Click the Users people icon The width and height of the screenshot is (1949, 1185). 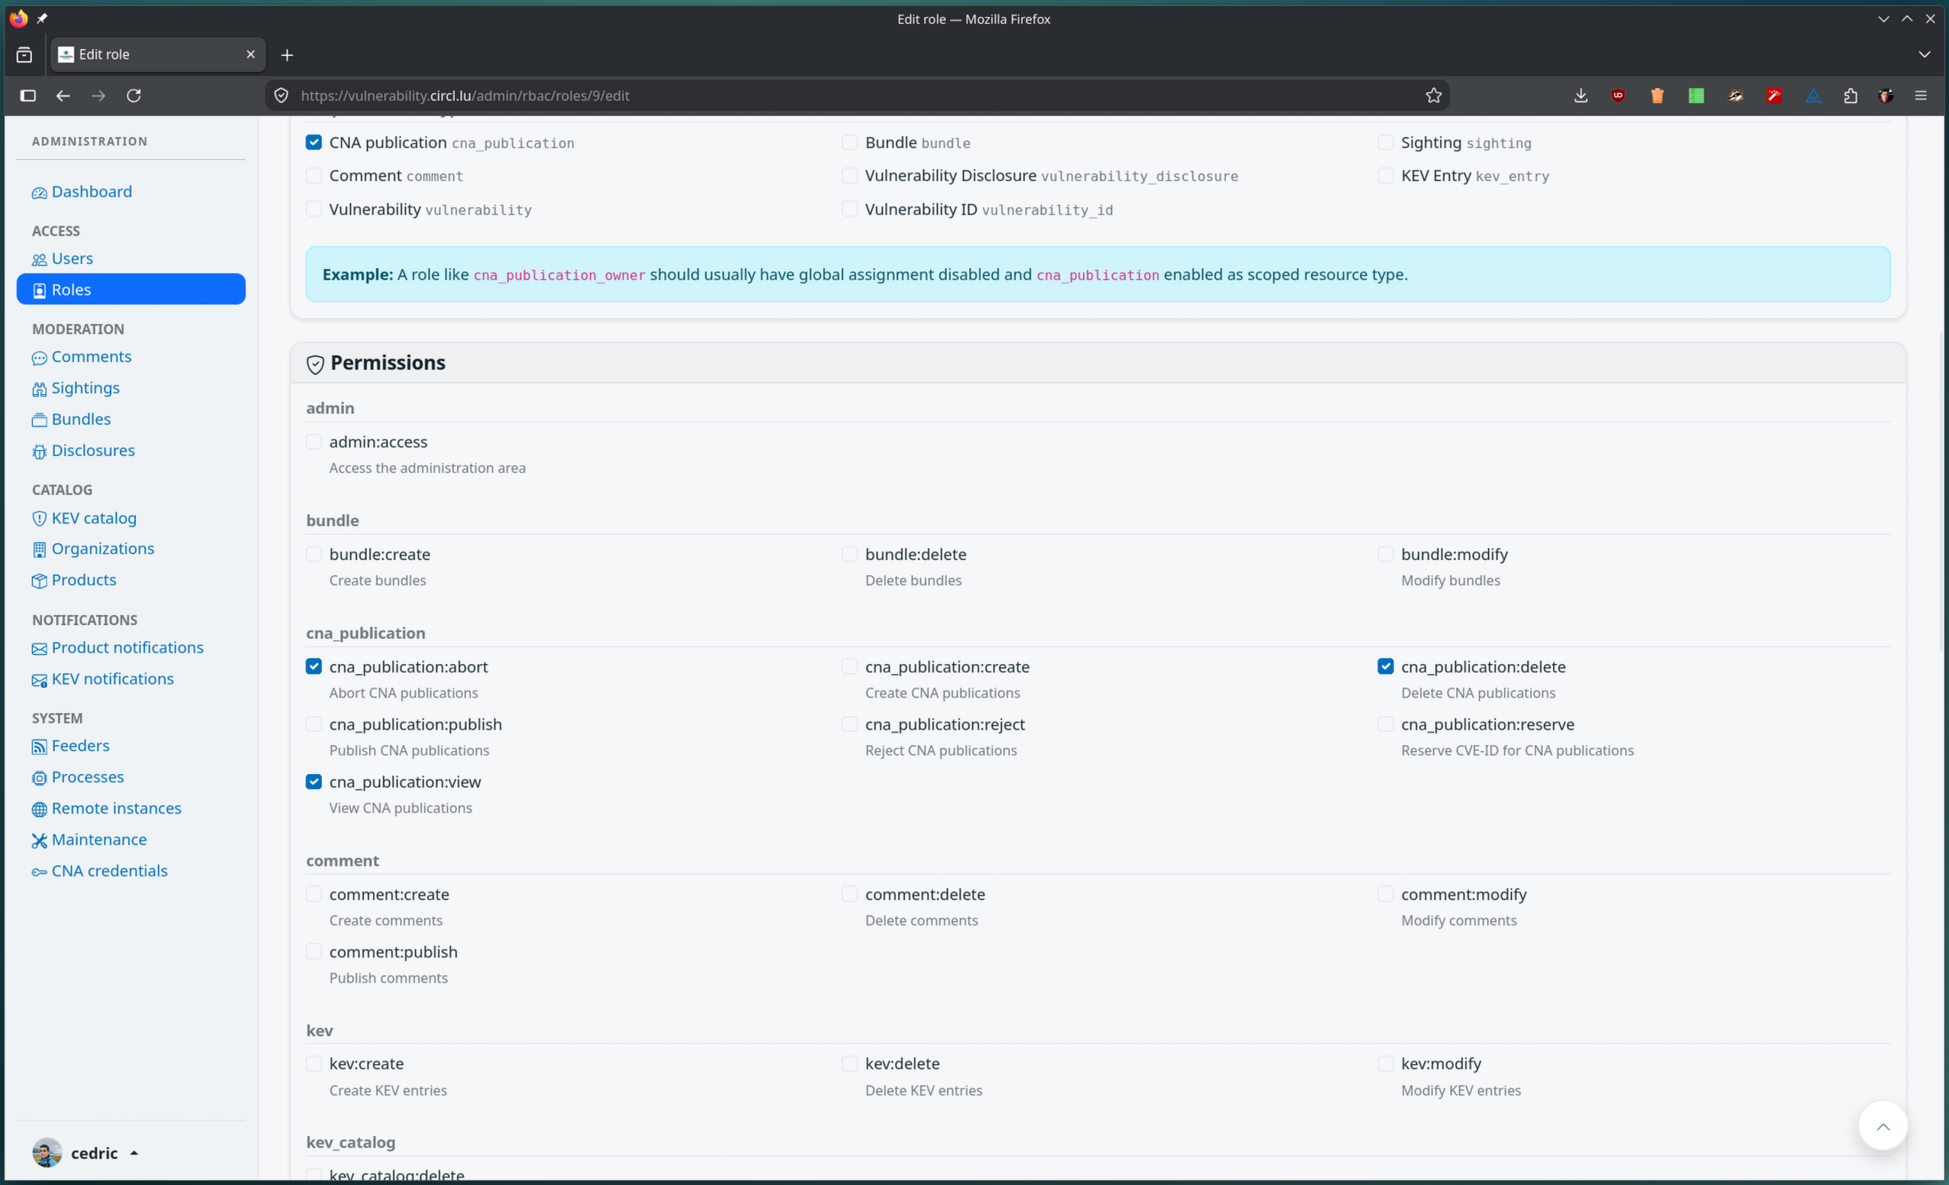click(x=39, y=260)
